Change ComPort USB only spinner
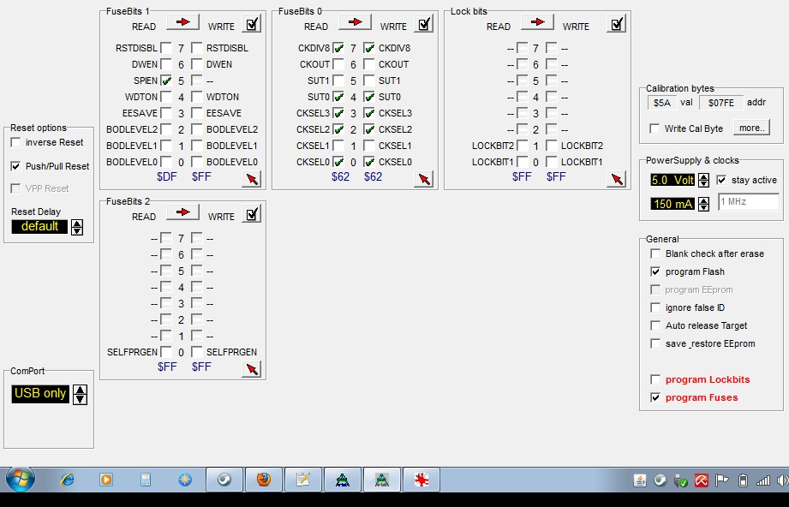 80,394
